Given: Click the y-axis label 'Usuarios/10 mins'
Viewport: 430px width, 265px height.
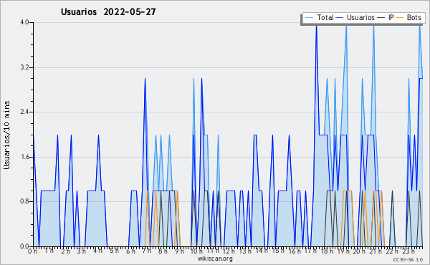Looking at the screenshot, I should 6,135.
